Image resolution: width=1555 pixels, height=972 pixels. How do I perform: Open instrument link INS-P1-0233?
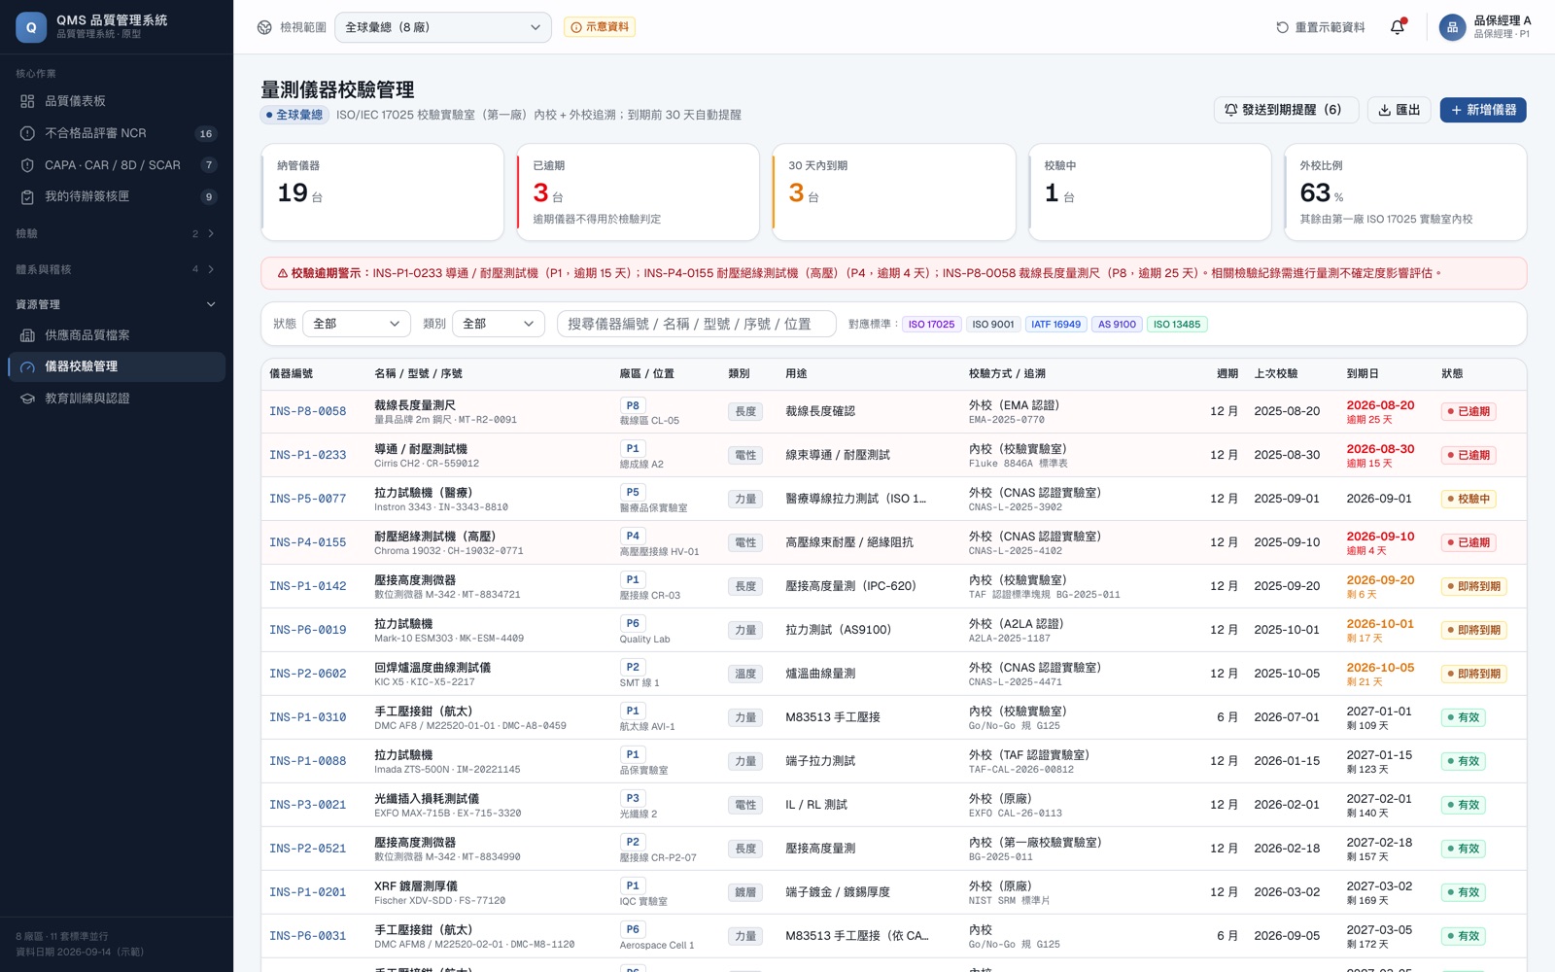click(307, 455)
